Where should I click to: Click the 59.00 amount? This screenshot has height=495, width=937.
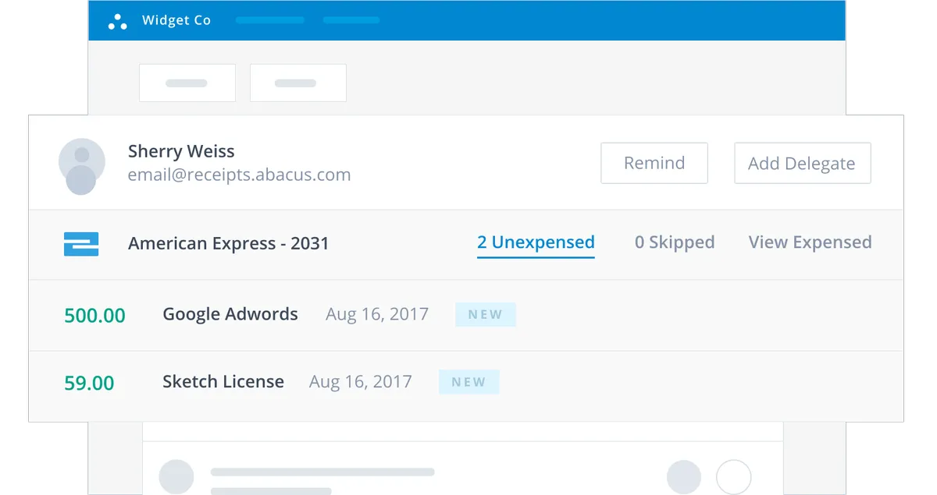coord(89,384)
